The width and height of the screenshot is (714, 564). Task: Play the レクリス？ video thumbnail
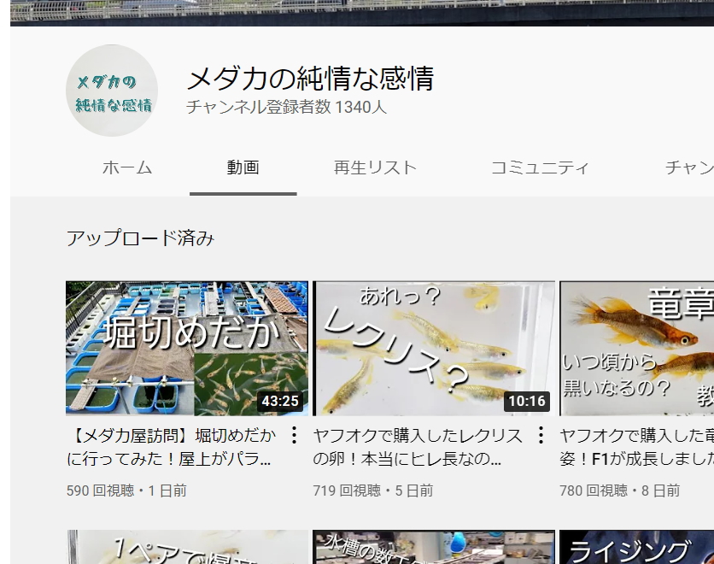click(434, 349)
